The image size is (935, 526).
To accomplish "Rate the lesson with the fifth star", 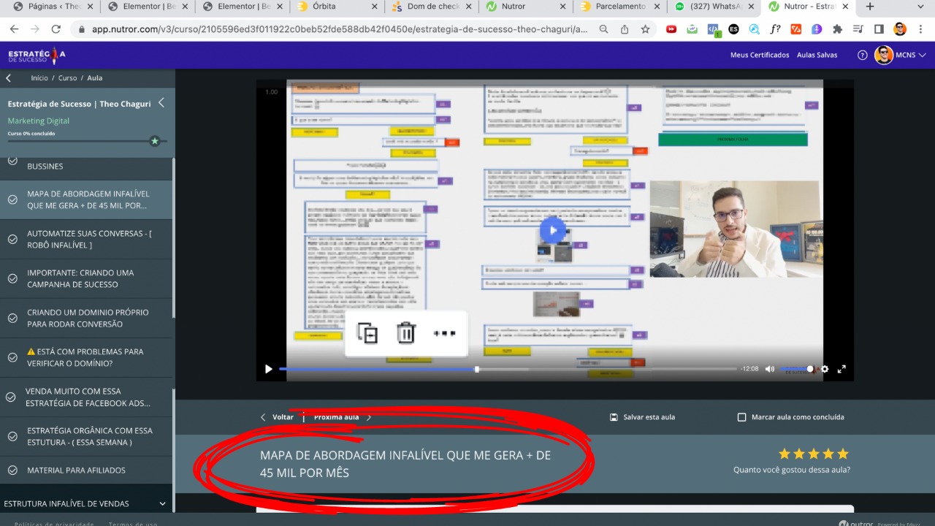I will [843, 454].
